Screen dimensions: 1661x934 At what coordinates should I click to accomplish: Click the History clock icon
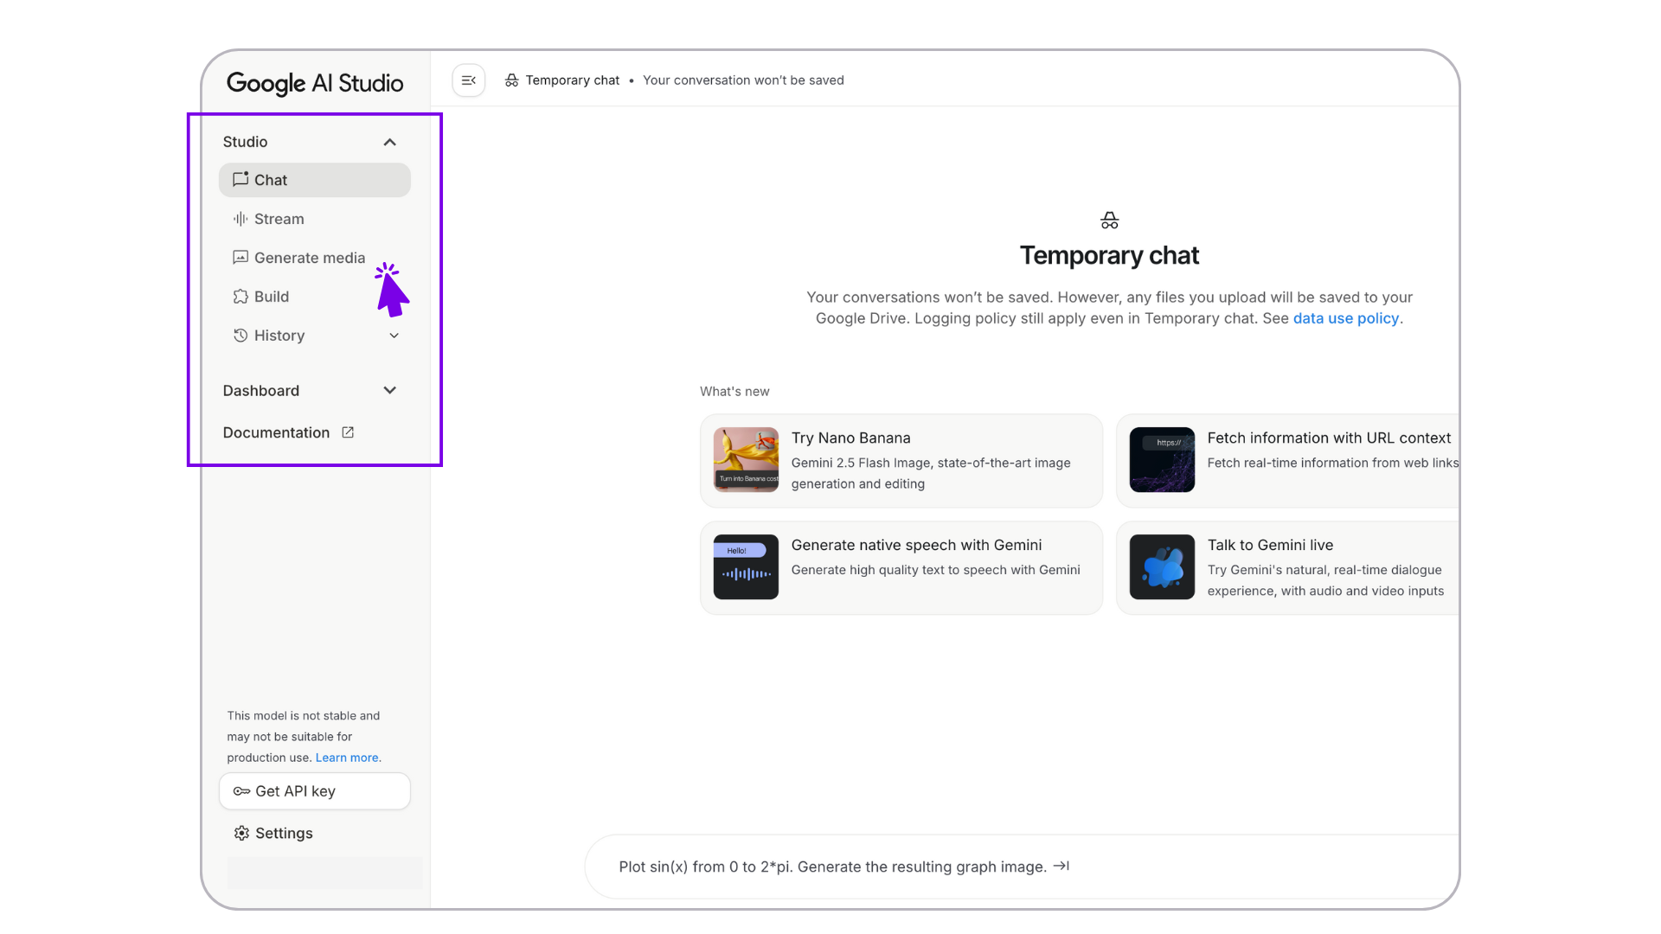coord(240,336)
